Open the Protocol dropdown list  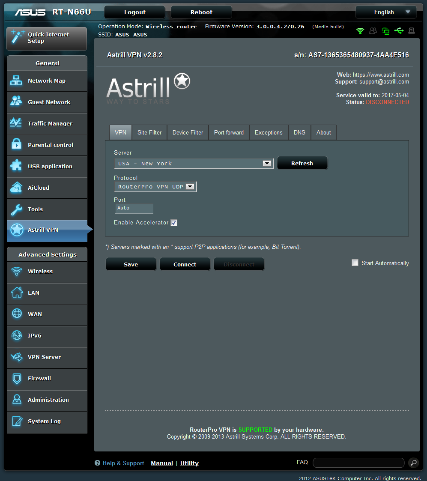(155, 187)
